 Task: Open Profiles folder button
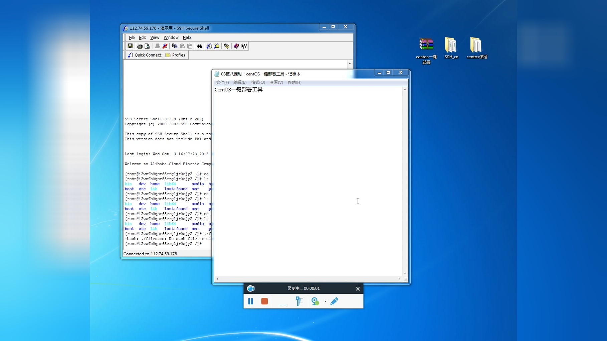175,55
